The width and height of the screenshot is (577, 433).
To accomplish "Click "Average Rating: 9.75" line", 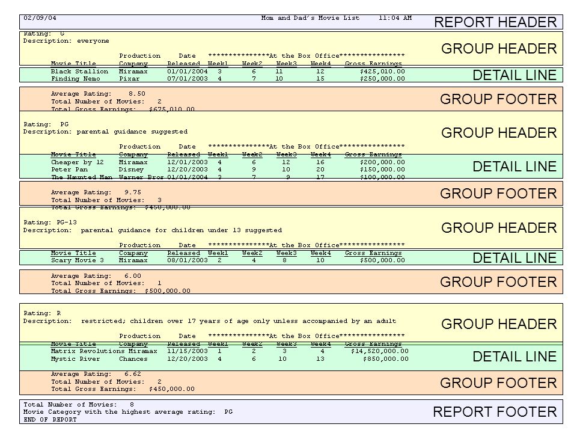I will [x=96, y=192].
